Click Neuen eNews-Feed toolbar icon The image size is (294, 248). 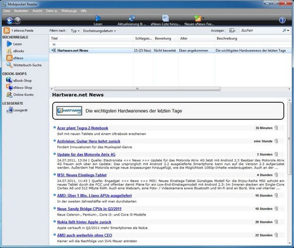[198, 18]
